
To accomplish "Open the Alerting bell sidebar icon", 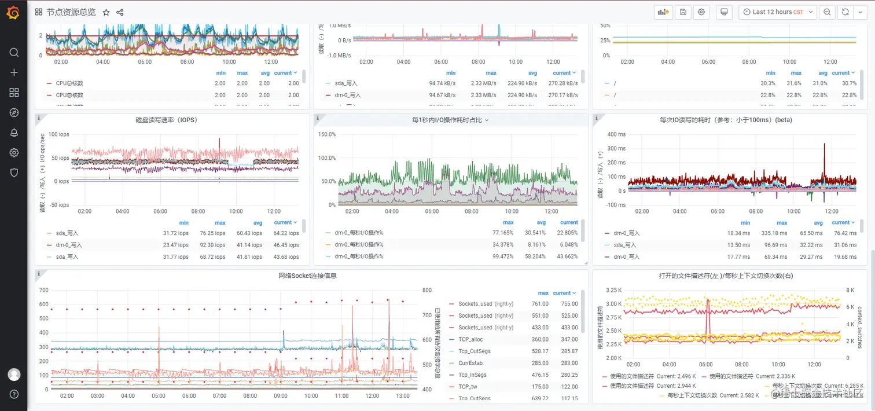I will (x=14, y=133).
